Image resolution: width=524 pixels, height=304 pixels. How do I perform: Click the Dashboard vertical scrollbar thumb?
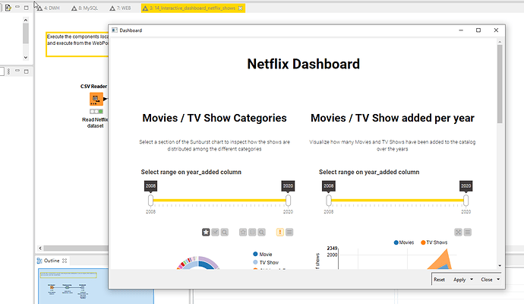[500, 84]
